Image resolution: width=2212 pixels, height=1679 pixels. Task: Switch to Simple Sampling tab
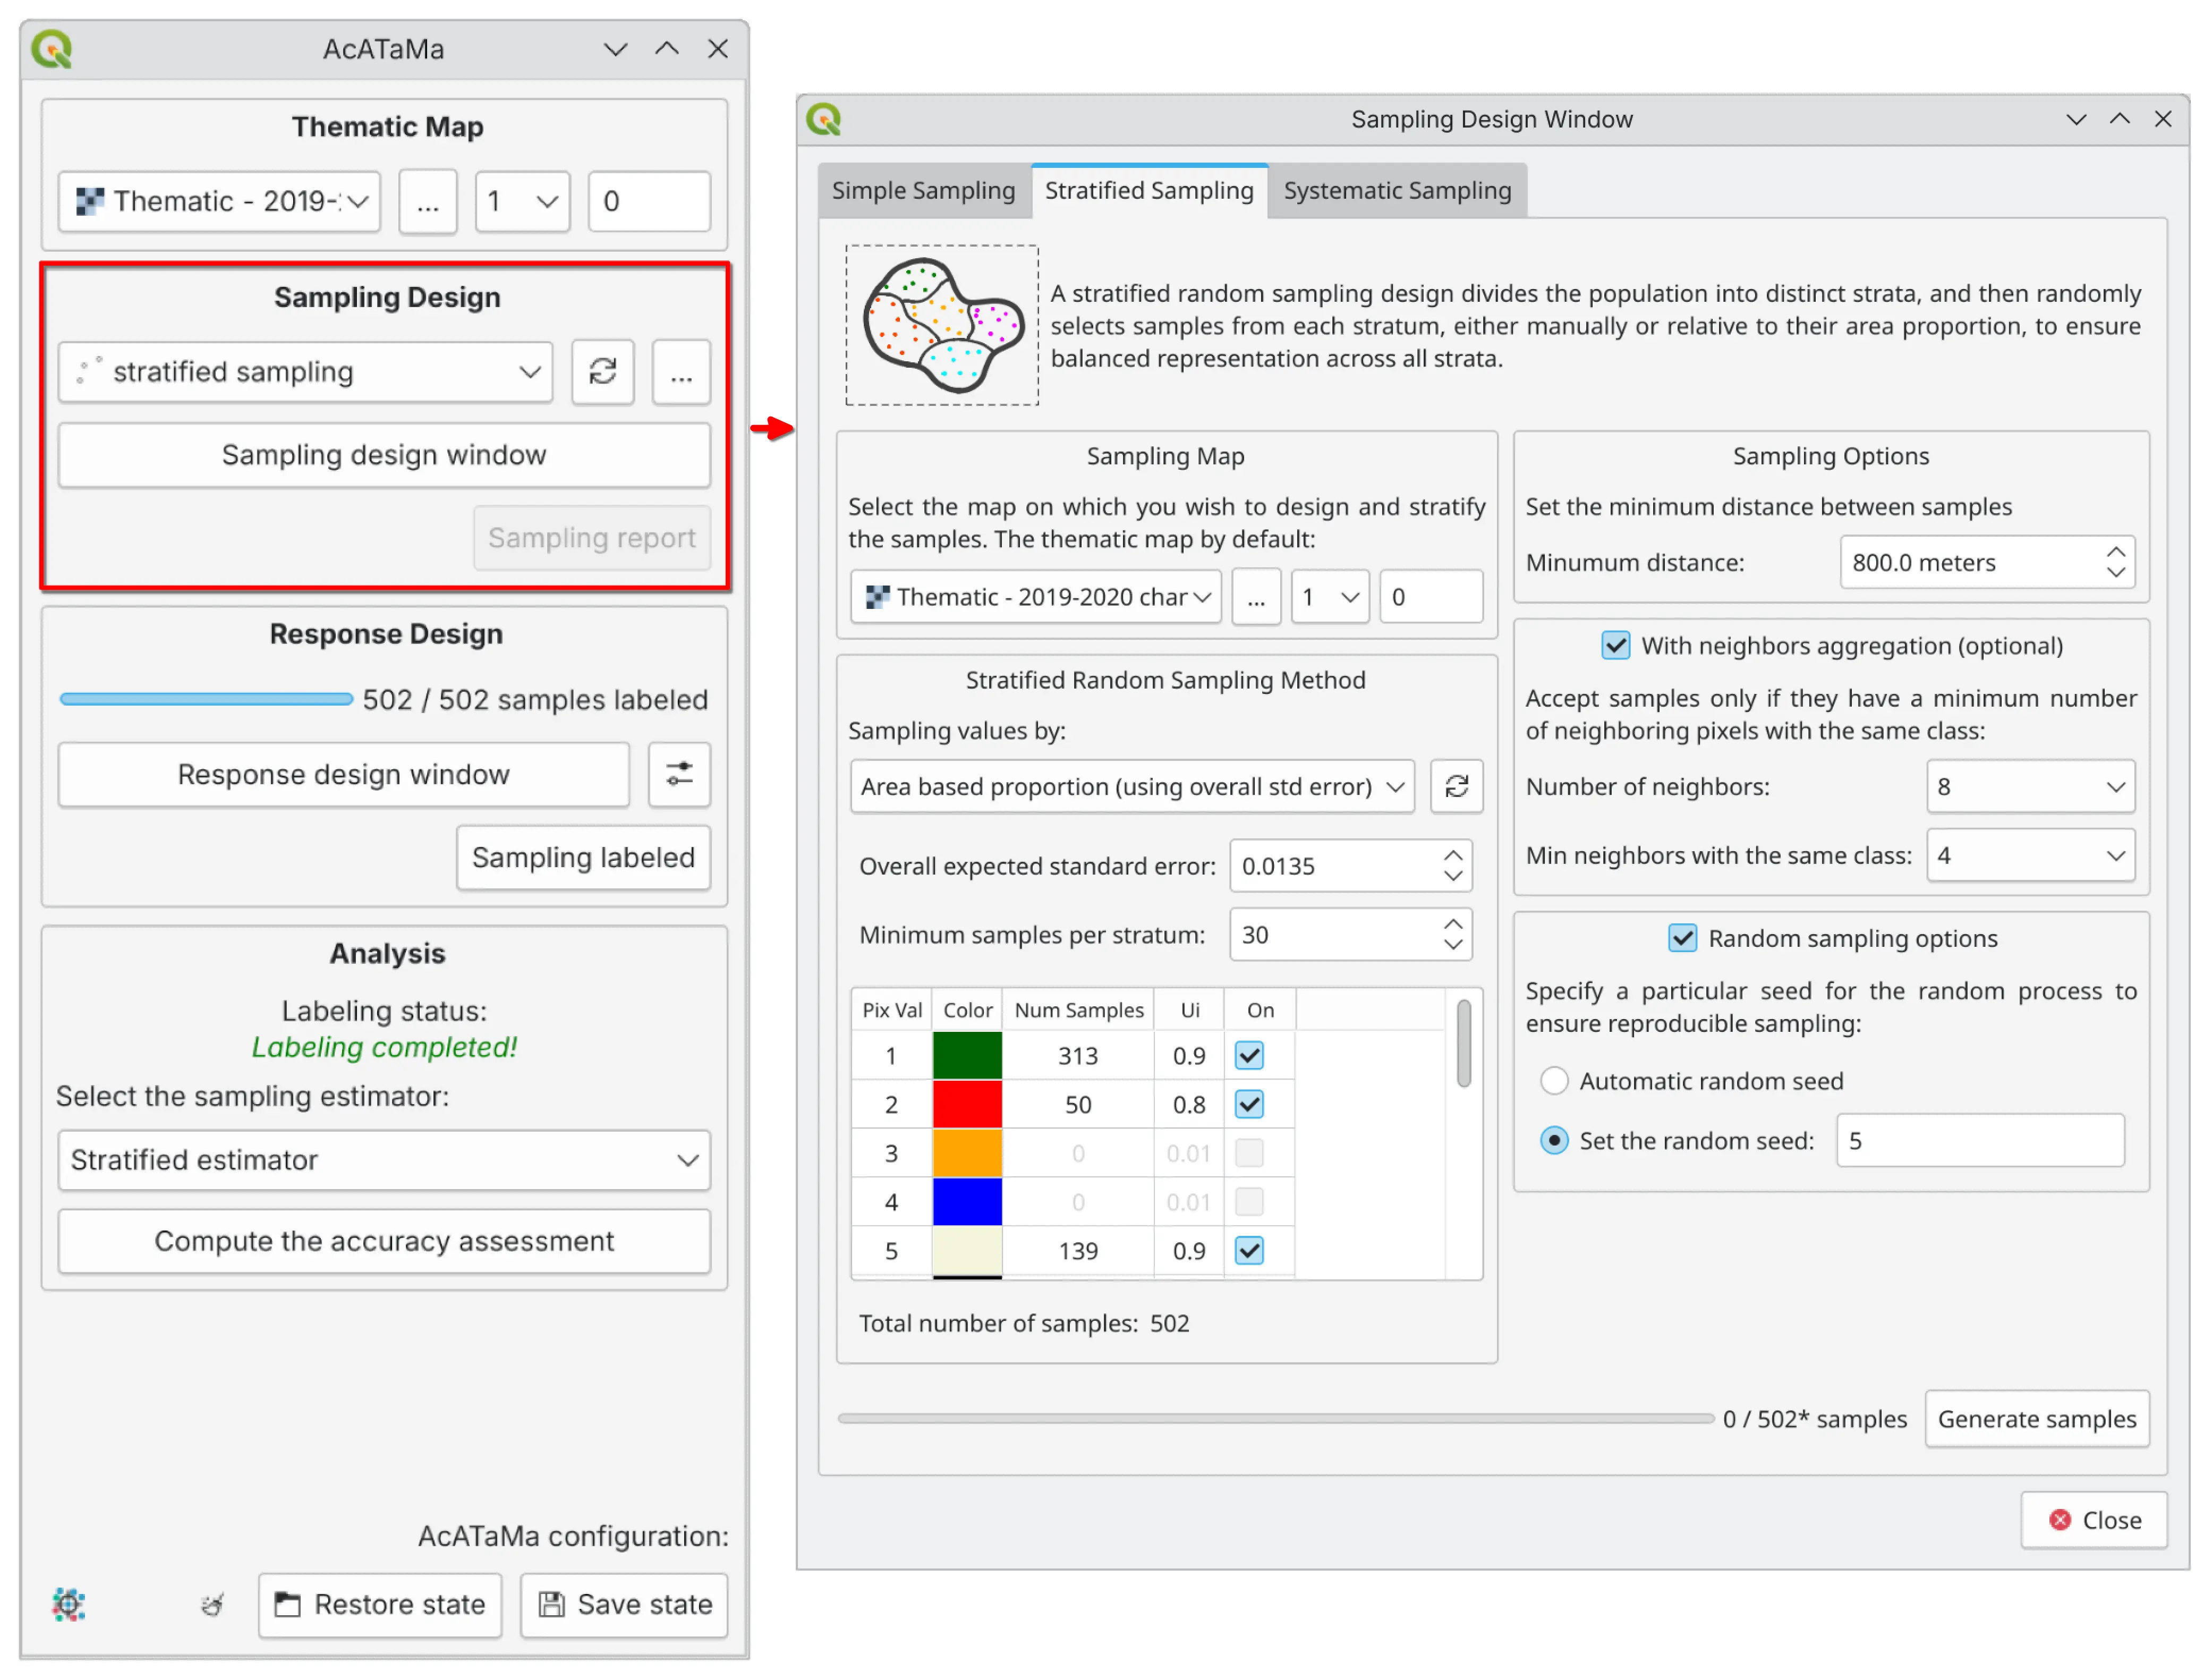(922, 191)
